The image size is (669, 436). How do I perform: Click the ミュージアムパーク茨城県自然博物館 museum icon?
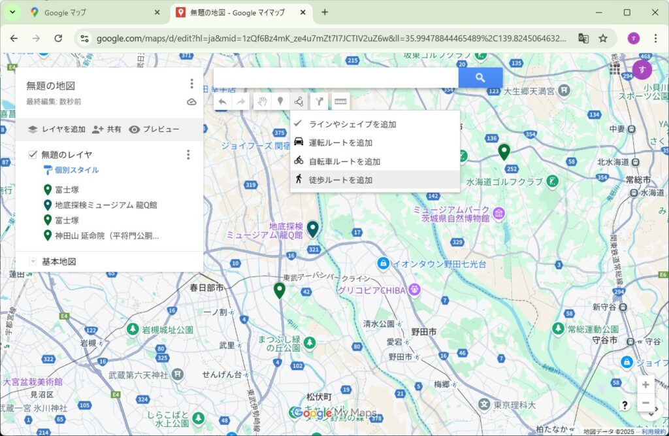tap(498, 212)
